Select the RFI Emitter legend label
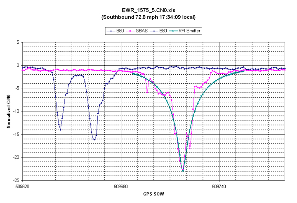297x203 pixels. [191, 31]
